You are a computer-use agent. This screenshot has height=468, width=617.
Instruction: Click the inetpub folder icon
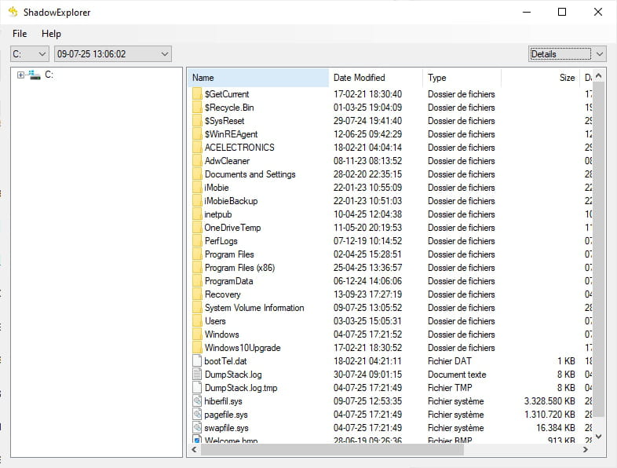[197, 214]
